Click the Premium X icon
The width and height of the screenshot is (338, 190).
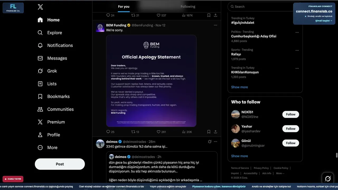click(x=40, y=122)
